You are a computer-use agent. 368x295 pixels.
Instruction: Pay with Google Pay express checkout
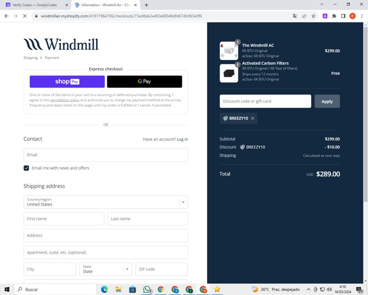tap(144, 82)
